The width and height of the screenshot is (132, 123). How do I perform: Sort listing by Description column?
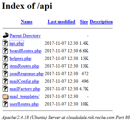coord(101,22)
